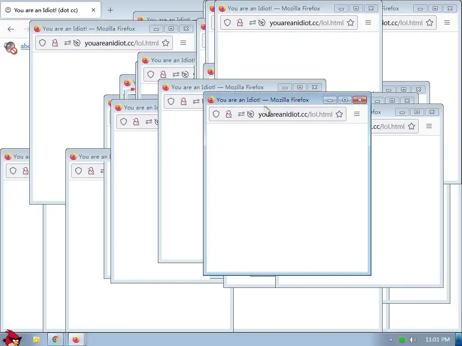Image resolution: width=462 pixels, height=346 pixels.
Task: Open a new tab with the plus button
Action: pos(110,10)
